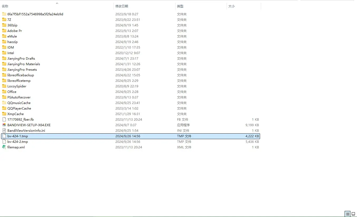Screen dimensions: 357x217
Task: Select the Office folder icon
Action: click(x=4, y=92)
